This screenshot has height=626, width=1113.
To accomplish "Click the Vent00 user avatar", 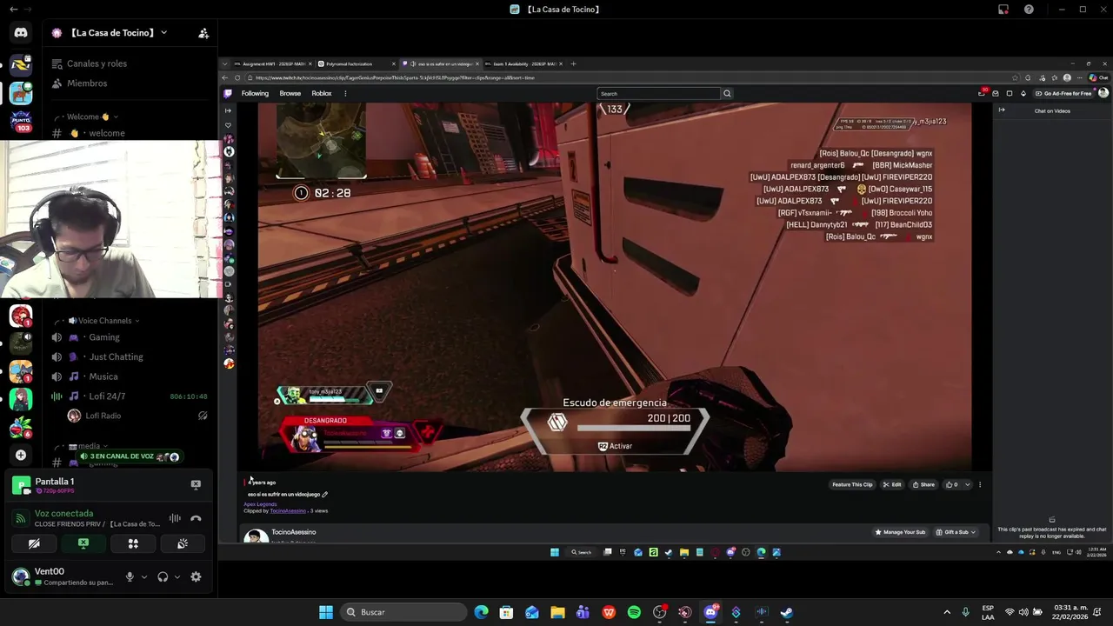I will click(20, 576).
